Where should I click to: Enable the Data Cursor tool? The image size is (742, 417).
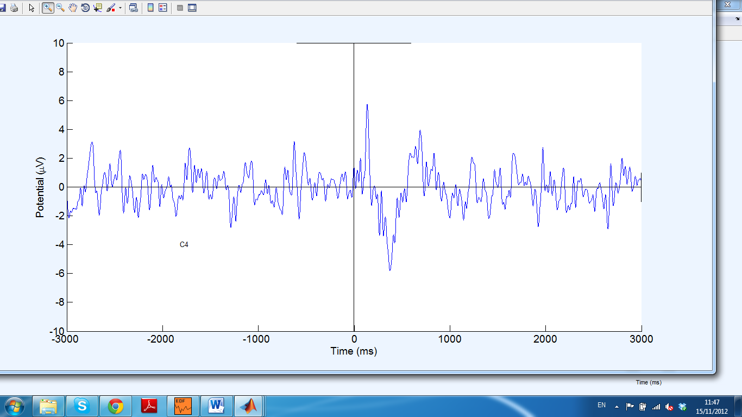(x=97, y=8)
